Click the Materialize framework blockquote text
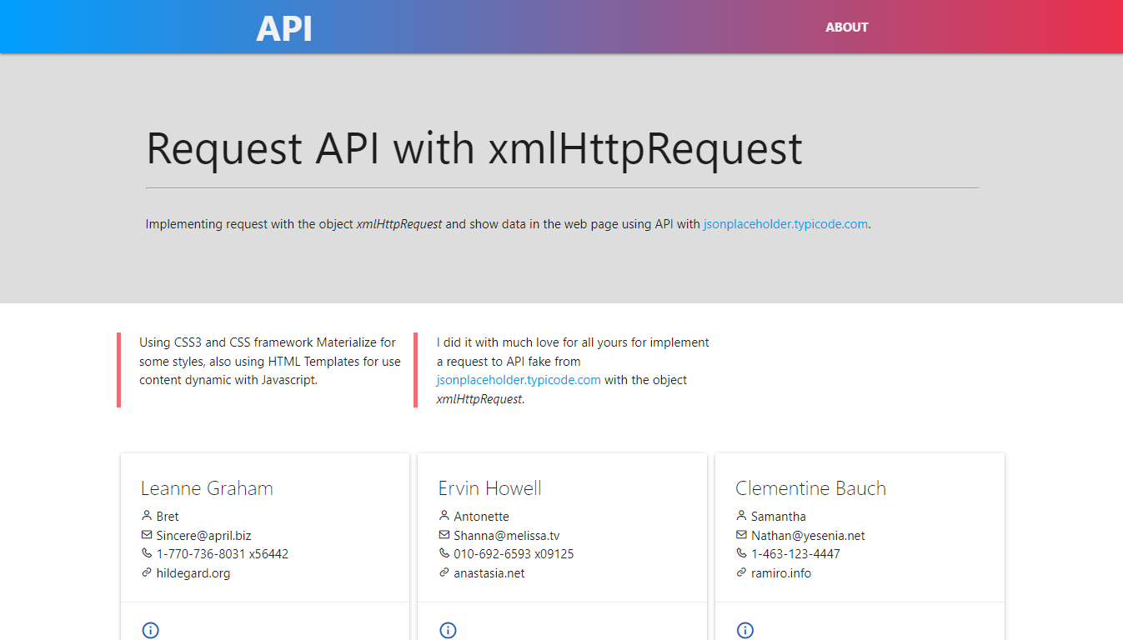Screen dimensions: 1123x640 coord(270,361)
